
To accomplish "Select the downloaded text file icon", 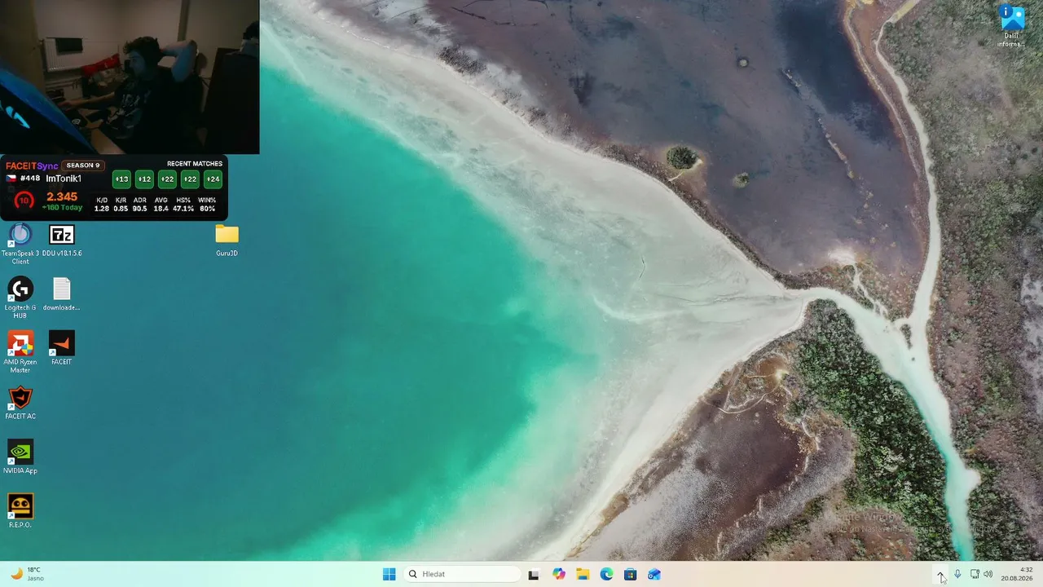I will [x=62, y=295].
